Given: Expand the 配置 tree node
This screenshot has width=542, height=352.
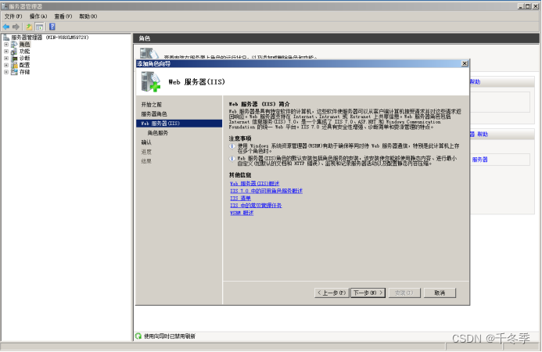Looking at the screenshot, I should coord(6,65).
